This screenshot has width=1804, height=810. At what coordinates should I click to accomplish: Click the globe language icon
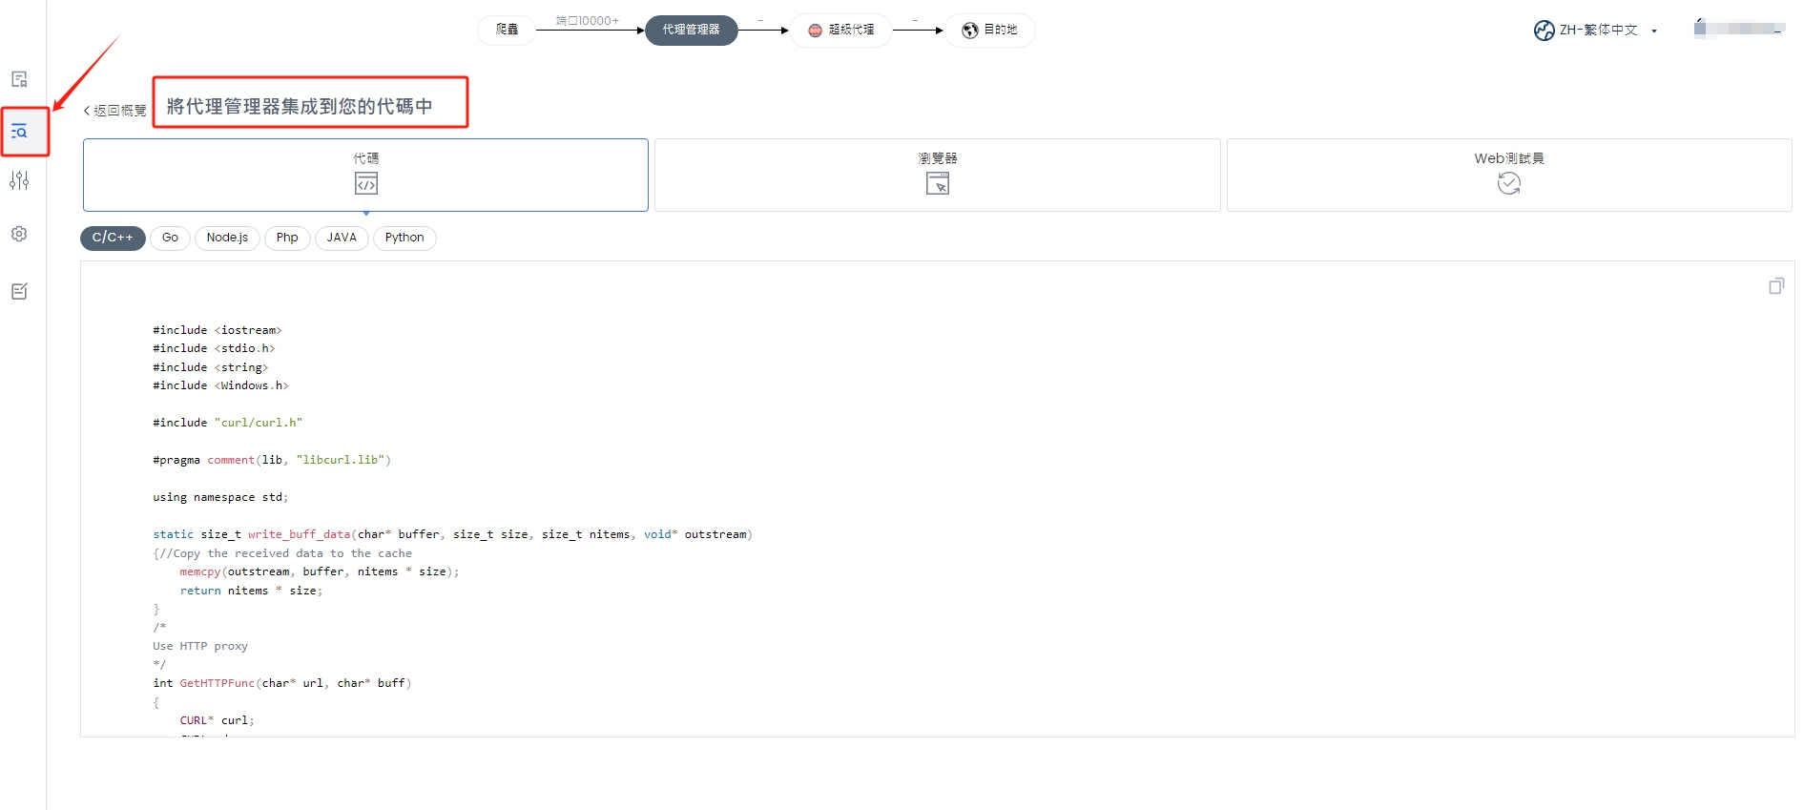[x=1544, y=31]
